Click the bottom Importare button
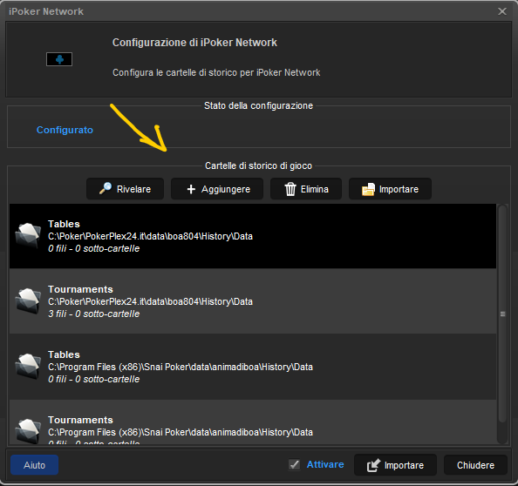This screenshot has height=486, width=518. [395, 465]
